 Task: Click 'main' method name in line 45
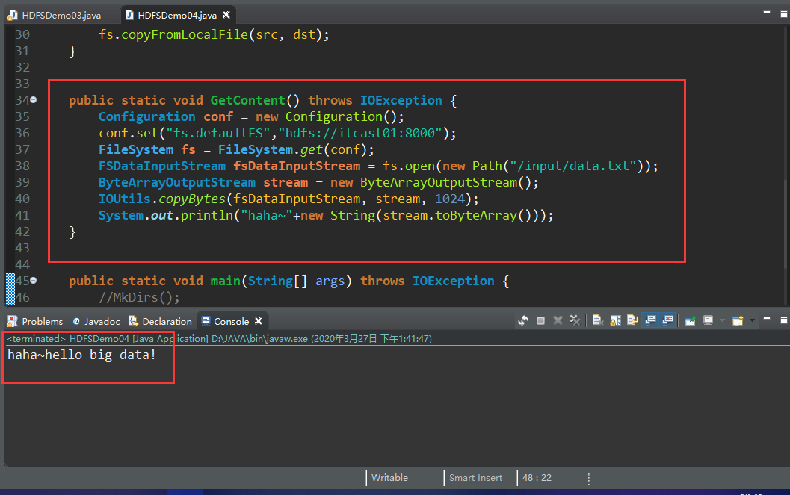tap(225, 281)
